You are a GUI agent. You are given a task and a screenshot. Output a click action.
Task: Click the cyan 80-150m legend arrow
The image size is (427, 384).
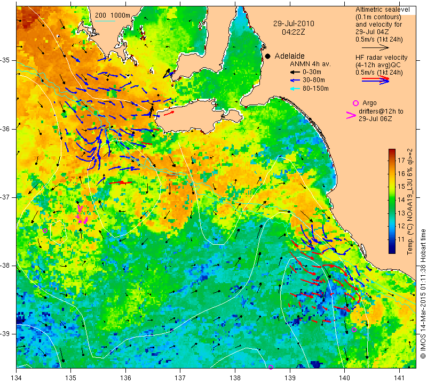[295, 89]
